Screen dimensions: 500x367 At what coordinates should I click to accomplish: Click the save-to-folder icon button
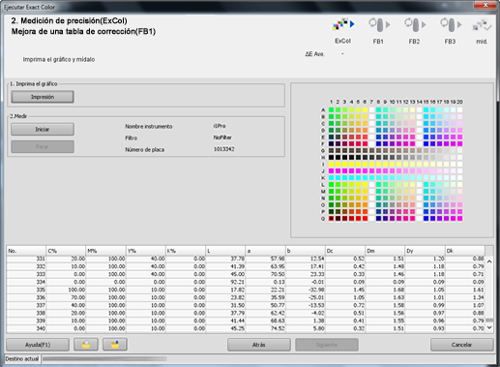pyautogui.click(x=115, y=345)
